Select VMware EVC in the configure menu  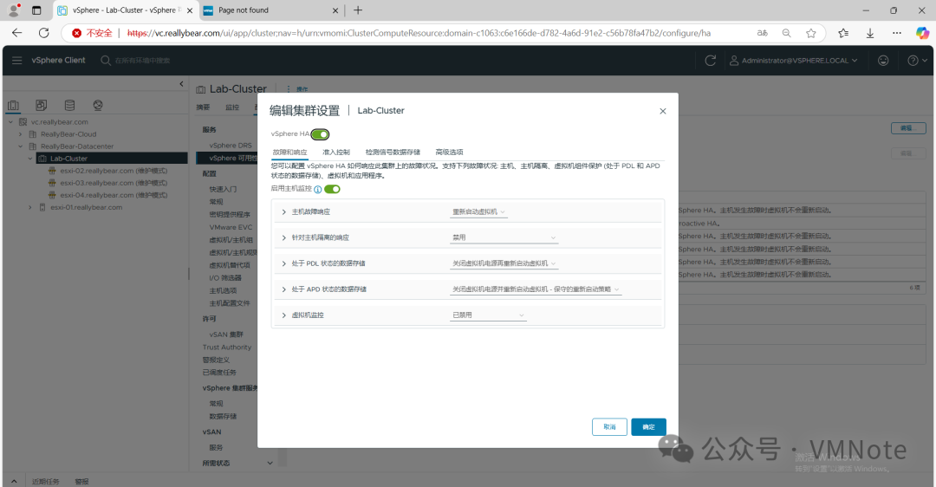tap(231, 227)
